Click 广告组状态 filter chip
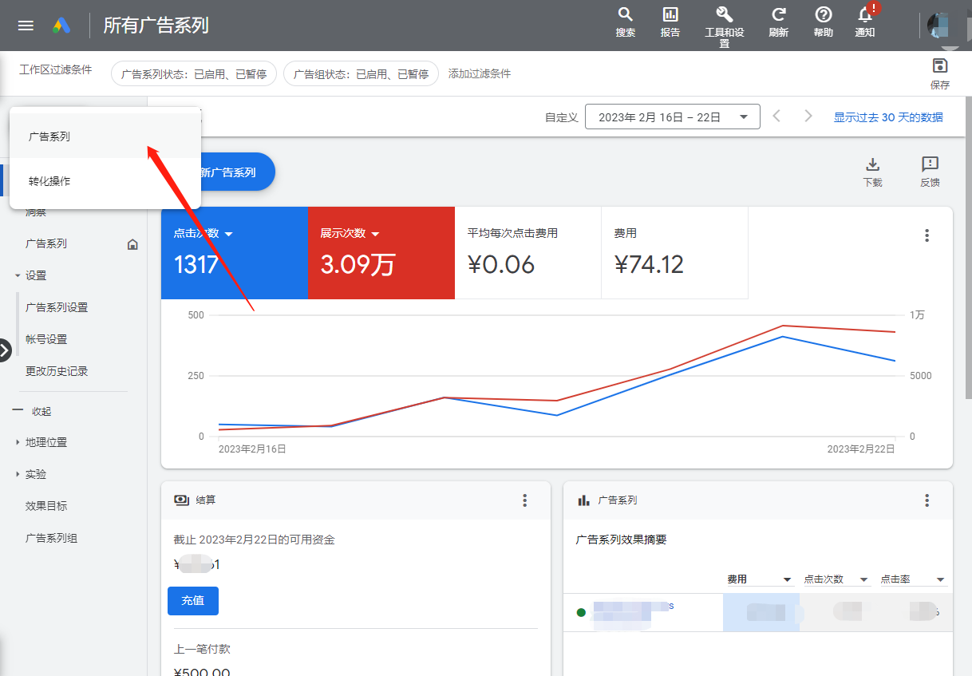This screenshot has height=676, width=972. click(361, 73)
